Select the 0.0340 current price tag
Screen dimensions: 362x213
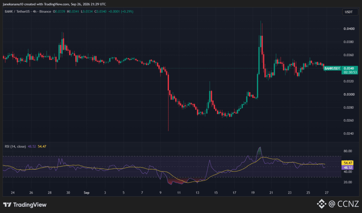tap(349, 68)
